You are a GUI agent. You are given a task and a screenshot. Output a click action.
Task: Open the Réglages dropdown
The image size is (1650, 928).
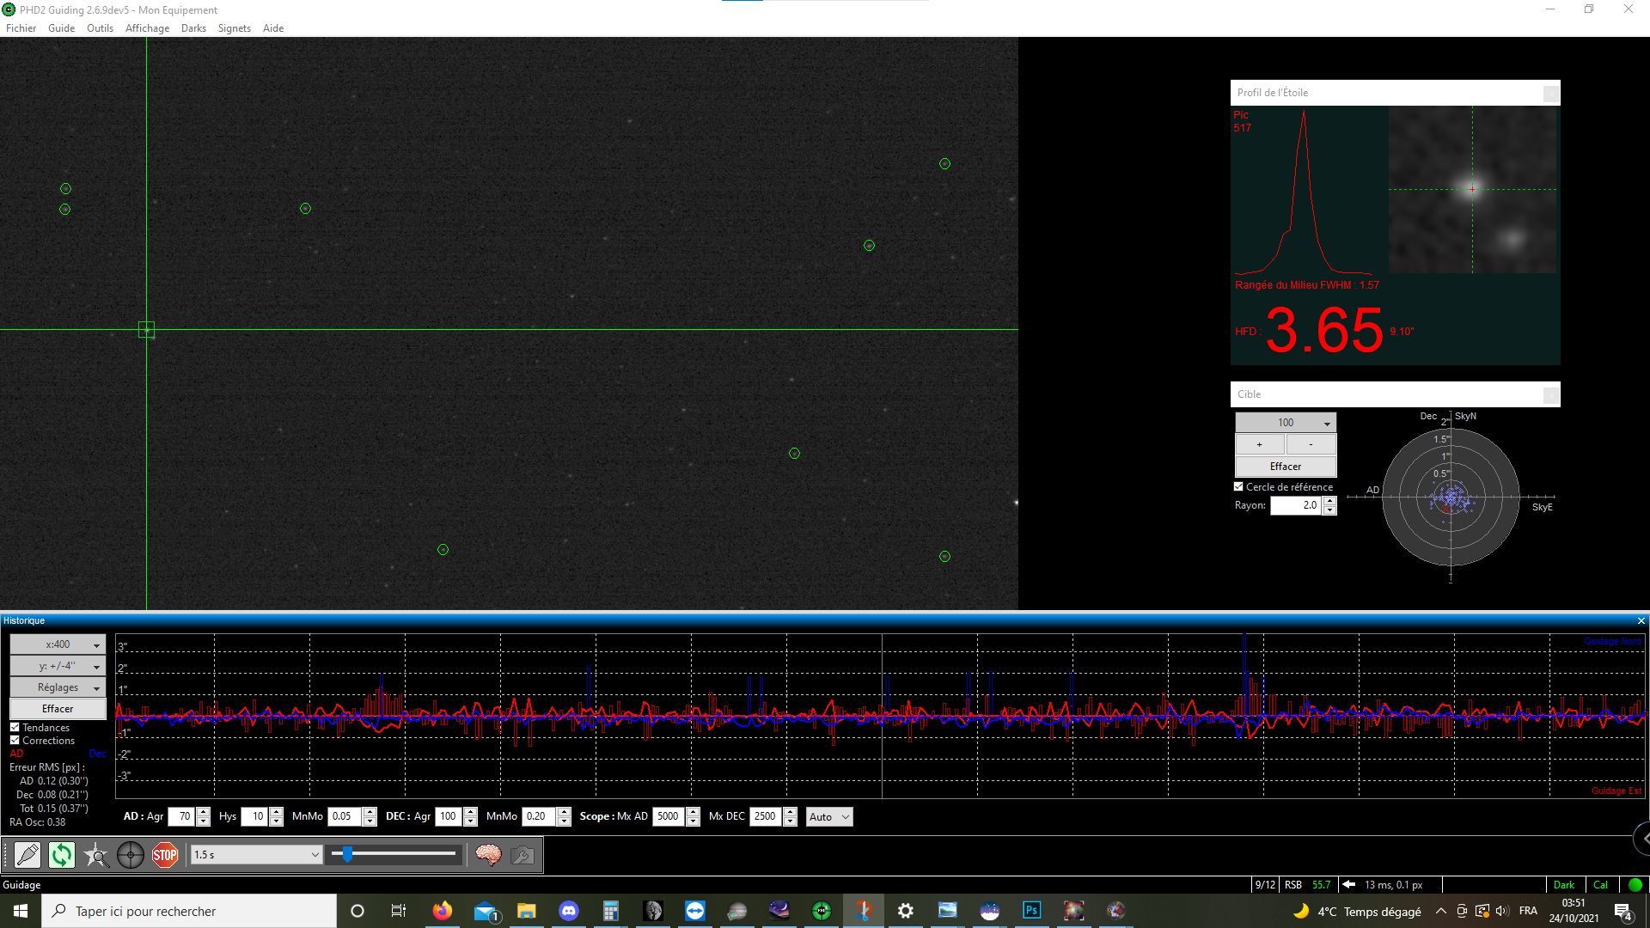point(58,687)
